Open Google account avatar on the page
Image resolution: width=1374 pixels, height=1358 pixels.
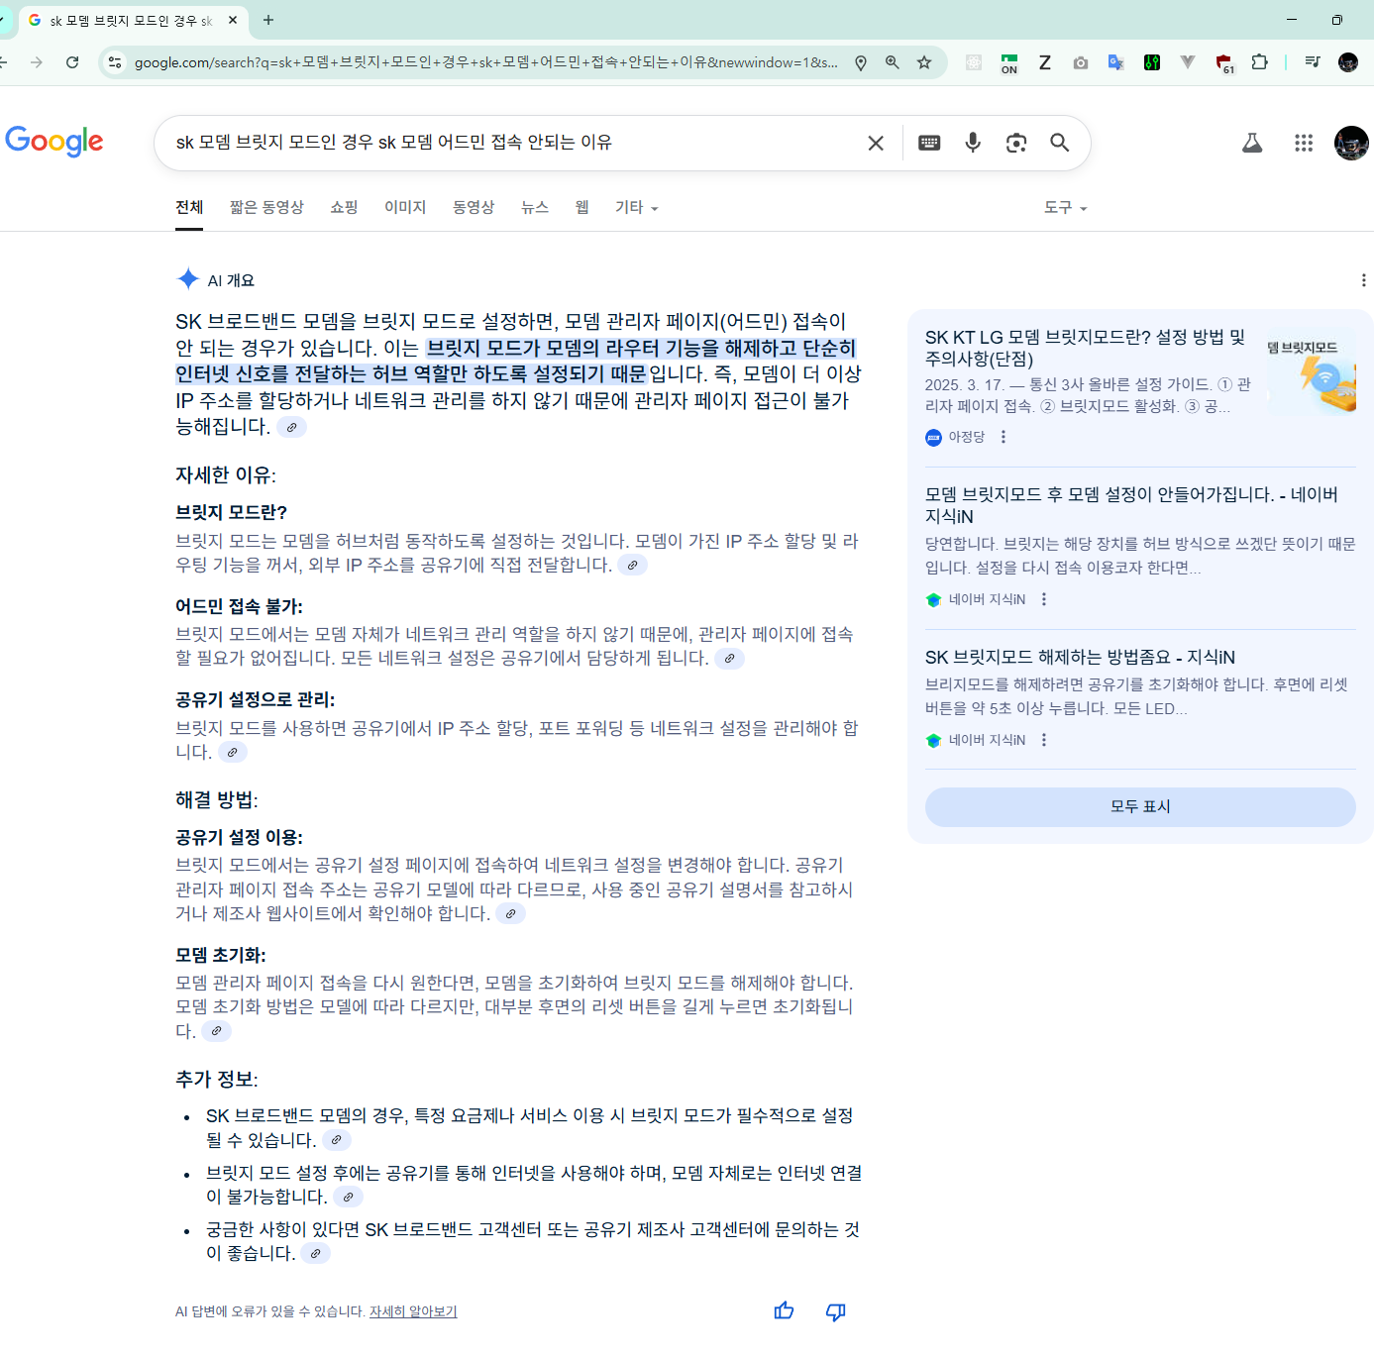pos(1351,144)
